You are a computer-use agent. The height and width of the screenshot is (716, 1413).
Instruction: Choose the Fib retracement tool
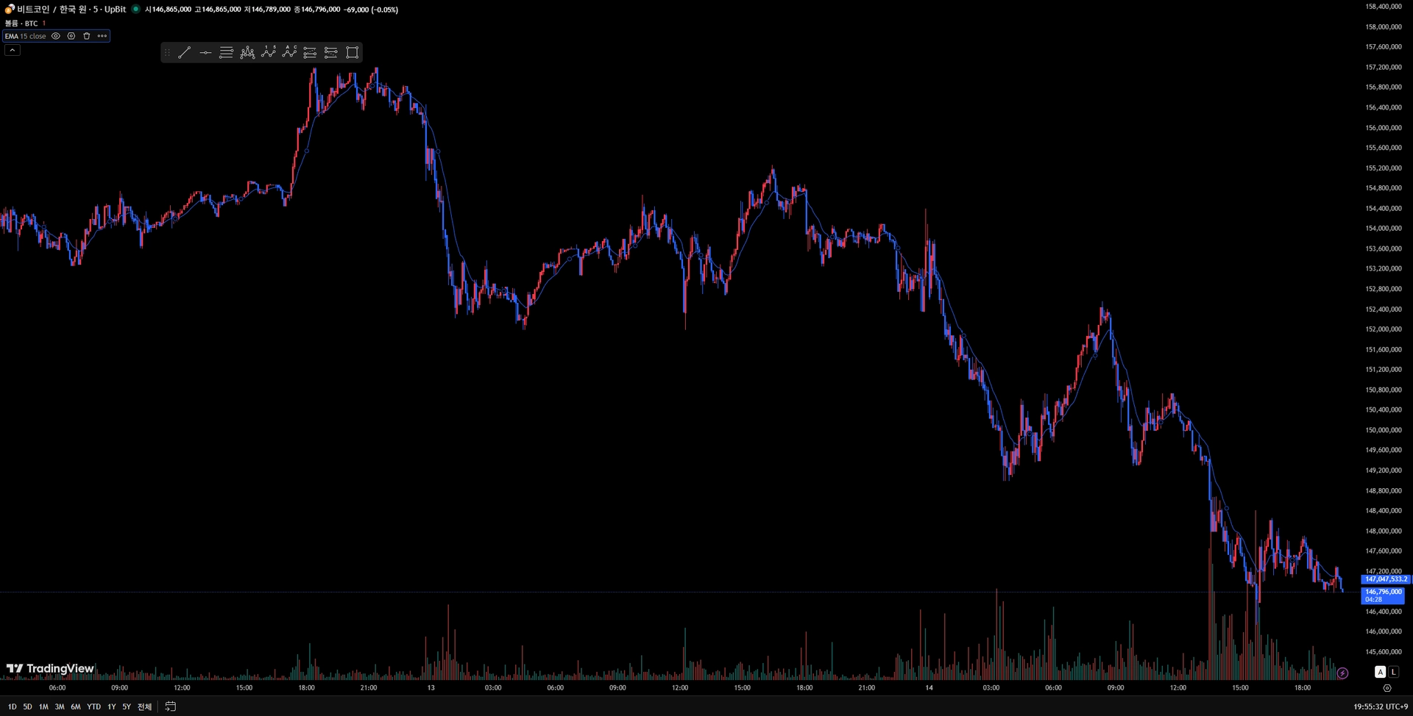227,52
